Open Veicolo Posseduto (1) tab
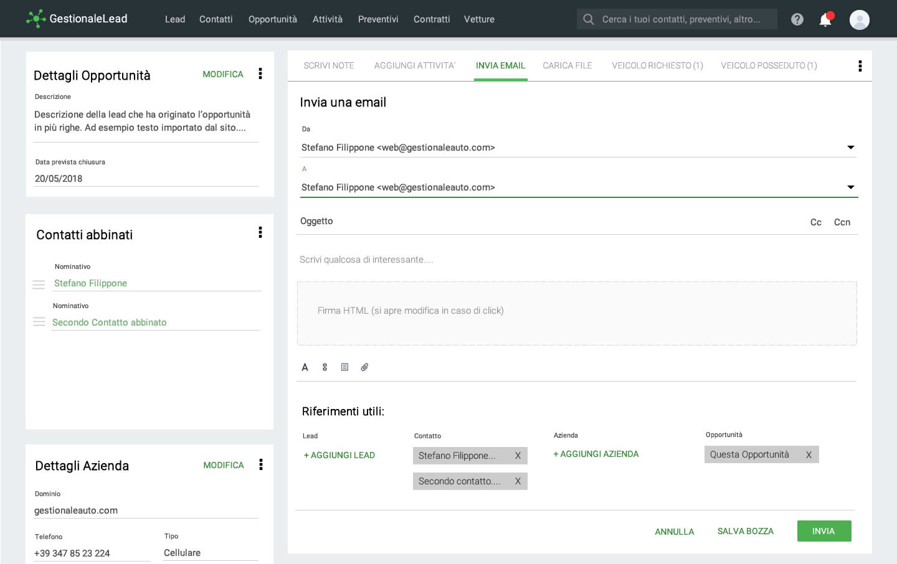 click(769, 65)
